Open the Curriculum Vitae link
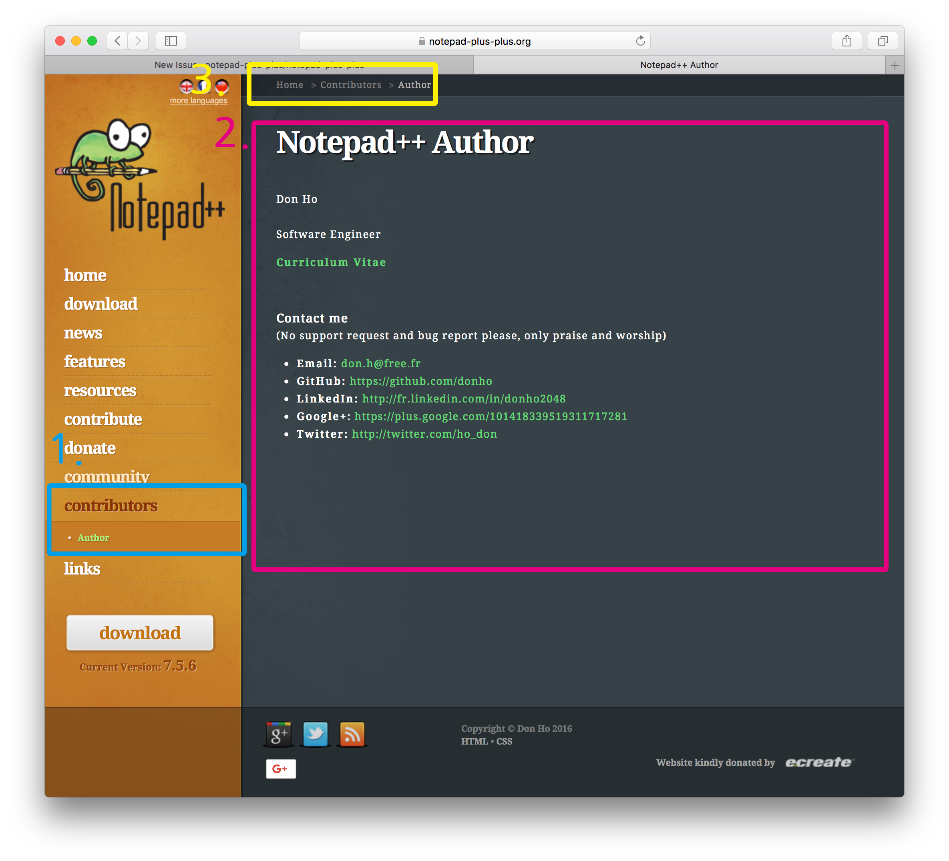This screenshot has width=949, height=861. click(331, 262)
